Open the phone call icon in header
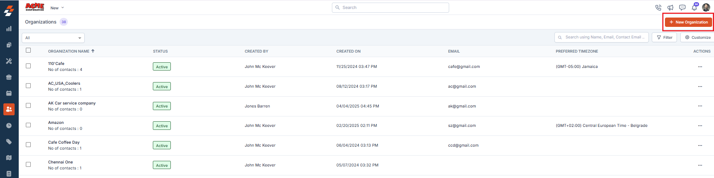This screenshot has height=178, width=714. point(658,7)
